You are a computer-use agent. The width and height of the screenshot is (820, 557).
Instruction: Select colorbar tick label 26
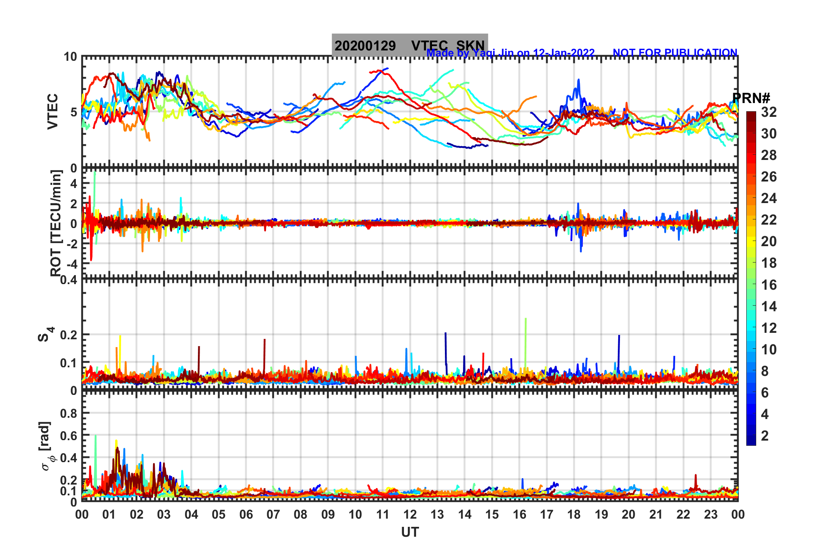[769, 177]
